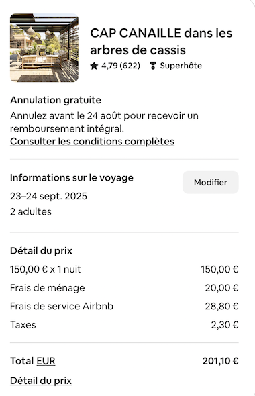Click the 2 adultes guest count
Viewport: 255px width, 396px height.
click(31, 211)
